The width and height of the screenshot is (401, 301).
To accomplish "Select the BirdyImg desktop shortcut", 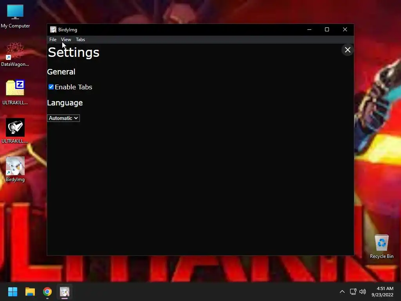I will [x=15, y=169].
